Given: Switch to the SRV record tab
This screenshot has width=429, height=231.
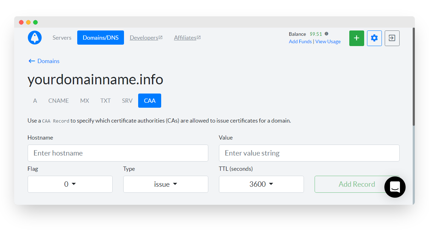Looking at the screenshot, I should [127, 101].
